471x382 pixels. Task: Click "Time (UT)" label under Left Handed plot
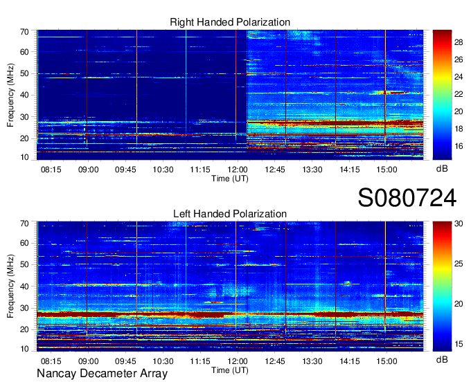(x=230, y=370)
